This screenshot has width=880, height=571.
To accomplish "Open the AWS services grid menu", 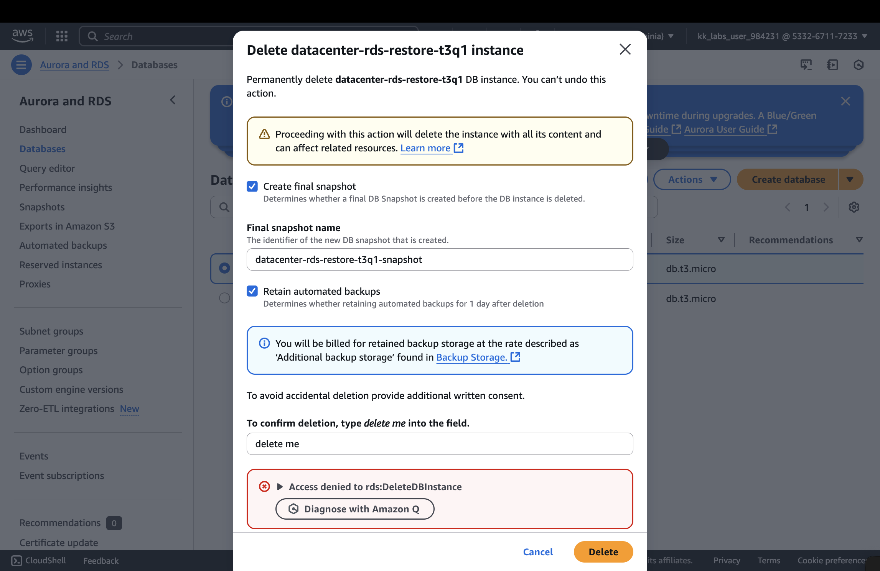I will pos(62,36).
